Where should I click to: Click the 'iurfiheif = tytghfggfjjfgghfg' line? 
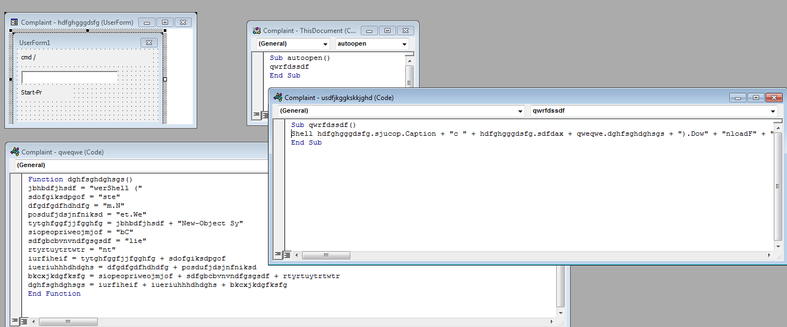pos(127,258)
